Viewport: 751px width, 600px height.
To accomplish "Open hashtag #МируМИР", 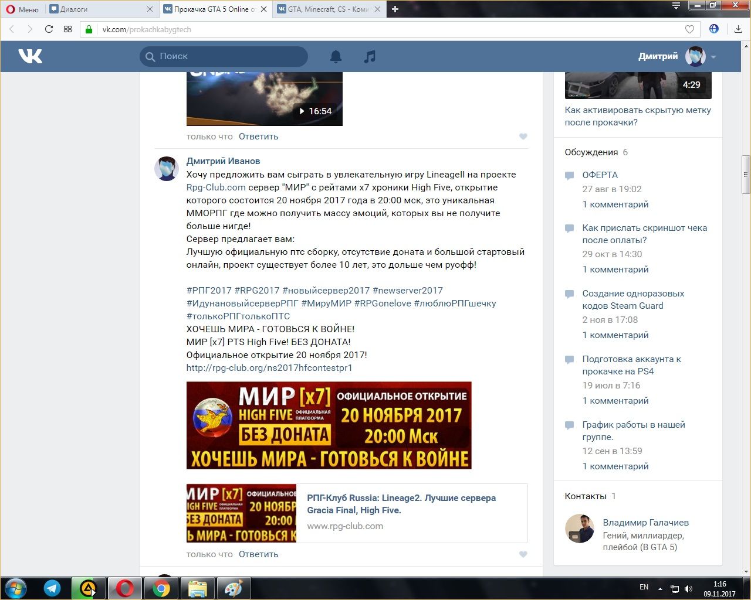I will click(x=326, y=304).
